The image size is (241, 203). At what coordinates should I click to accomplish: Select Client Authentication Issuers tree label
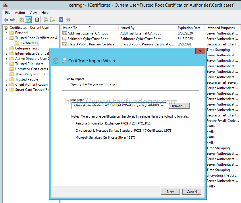(32, 84)
